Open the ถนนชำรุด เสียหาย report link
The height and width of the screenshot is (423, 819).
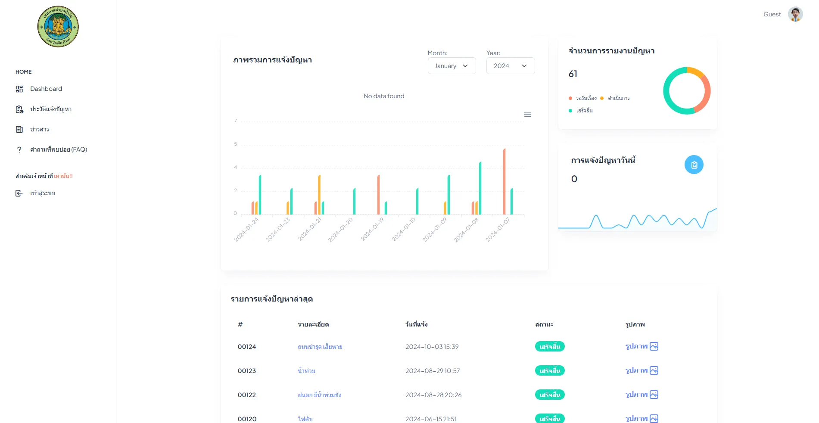click(320, 347)
